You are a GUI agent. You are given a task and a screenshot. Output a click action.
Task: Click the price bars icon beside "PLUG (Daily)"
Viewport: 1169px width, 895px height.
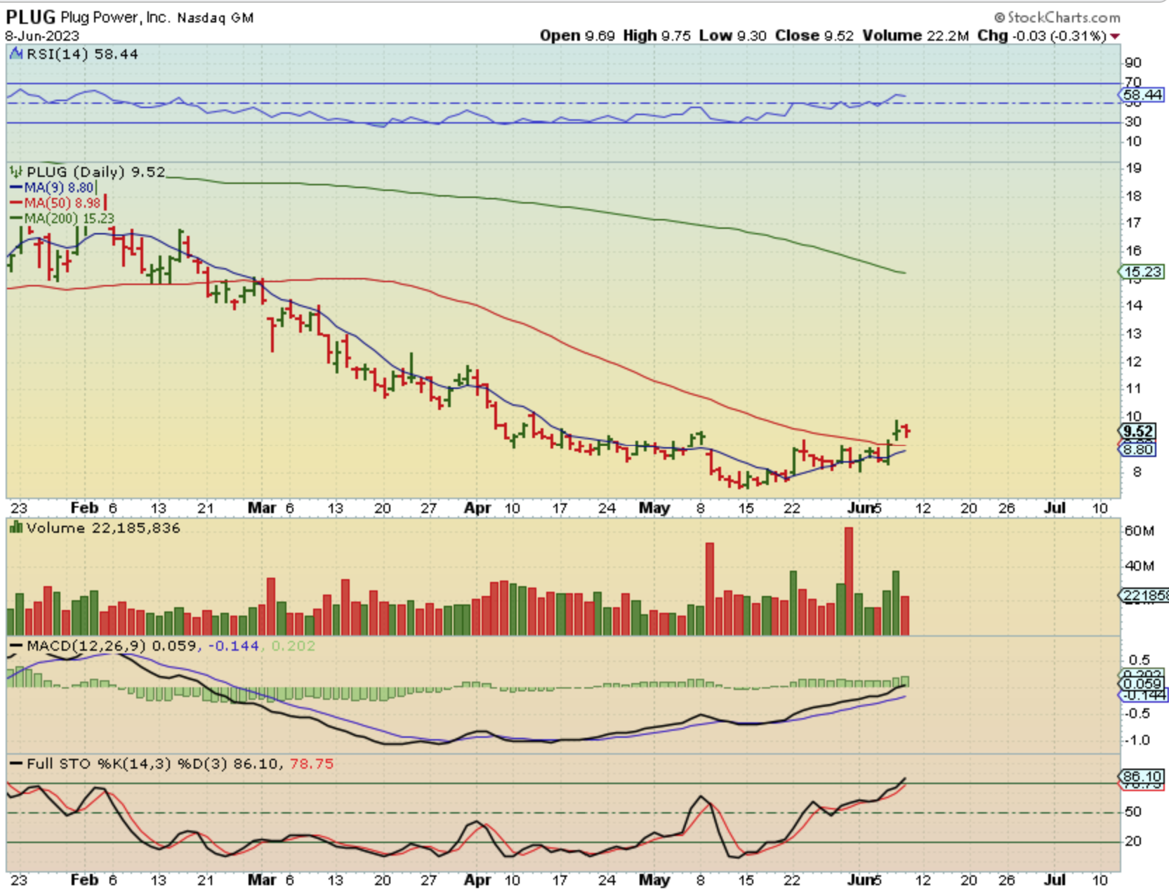point(16,172)
